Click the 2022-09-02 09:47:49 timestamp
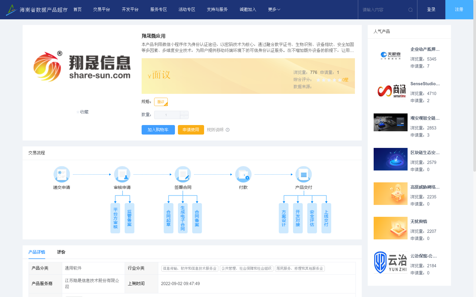The height and width of the screenshot is (297, 476). 180,284
